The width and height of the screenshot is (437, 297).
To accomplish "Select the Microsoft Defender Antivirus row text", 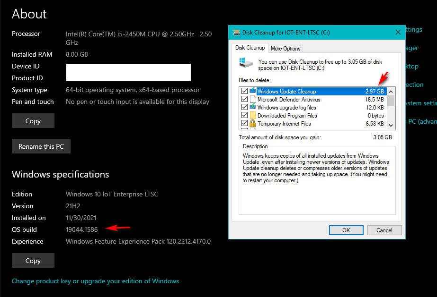I will (289, 100).
